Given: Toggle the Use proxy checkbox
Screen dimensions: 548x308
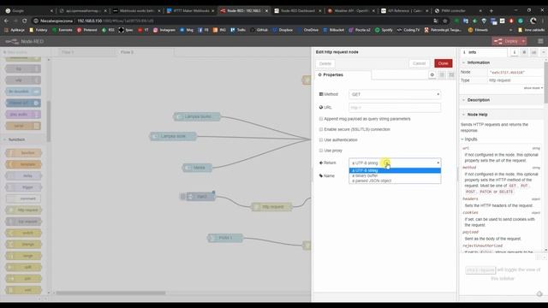Looking at the screenshot, I should coord(321,151).
